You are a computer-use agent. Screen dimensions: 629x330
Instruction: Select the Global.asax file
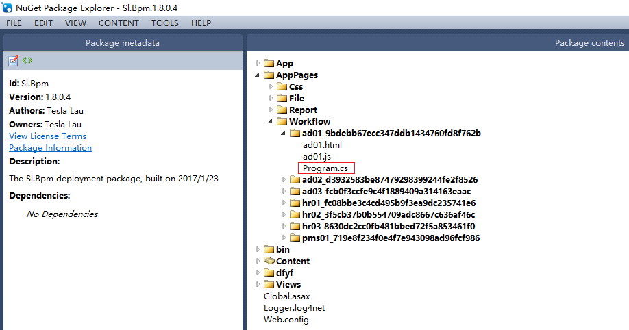pos(286,296)
